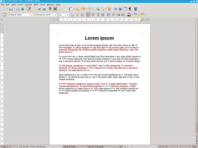Click the Print icon in toolbar
The height and width of the screenshot is (148, 198).
(40, 9)
